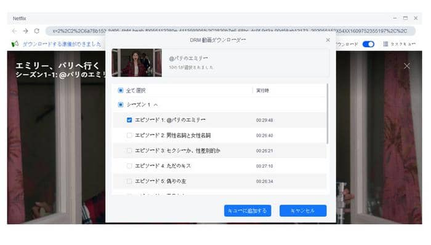Maximize the Netflix window
The image size is (431, 245).
click(405, 18)
